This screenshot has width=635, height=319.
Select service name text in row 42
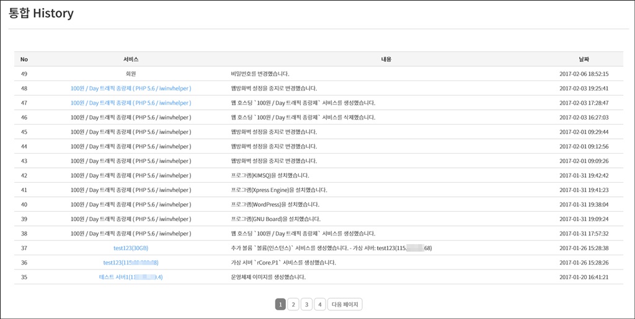pos(131,175)
